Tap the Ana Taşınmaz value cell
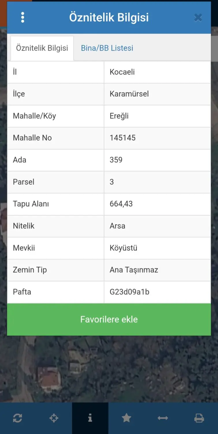 coord(157,270)
